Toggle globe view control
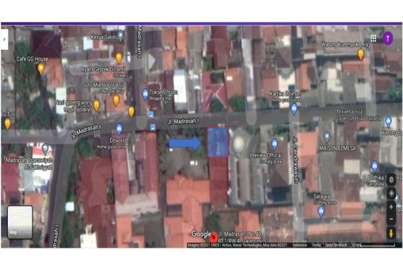403x264 pixels. click(391, 180)
